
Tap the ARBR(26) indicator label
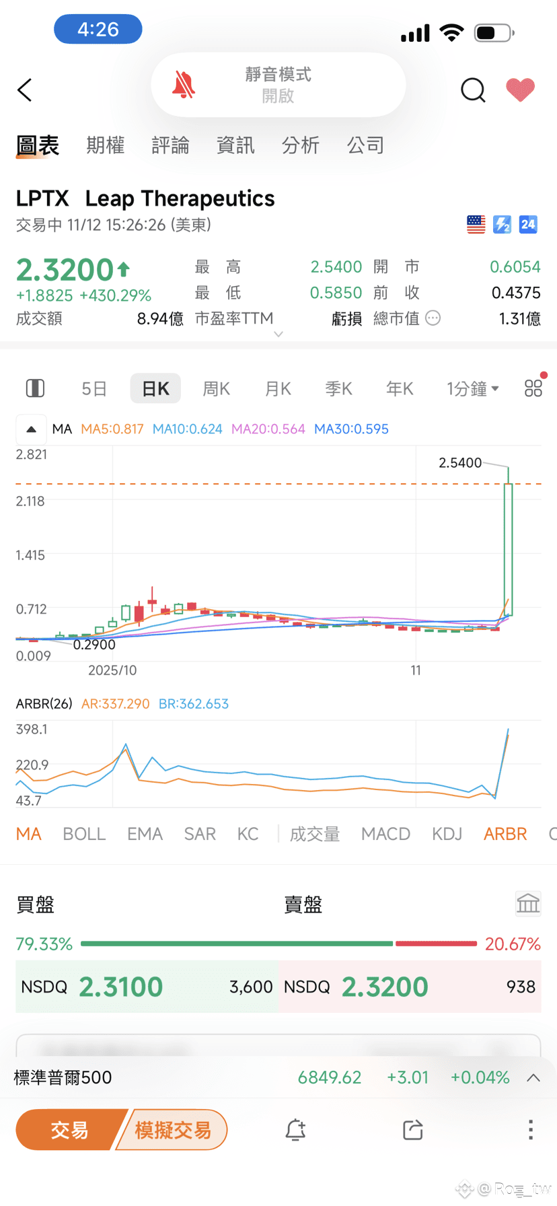(x=44, y=703)
